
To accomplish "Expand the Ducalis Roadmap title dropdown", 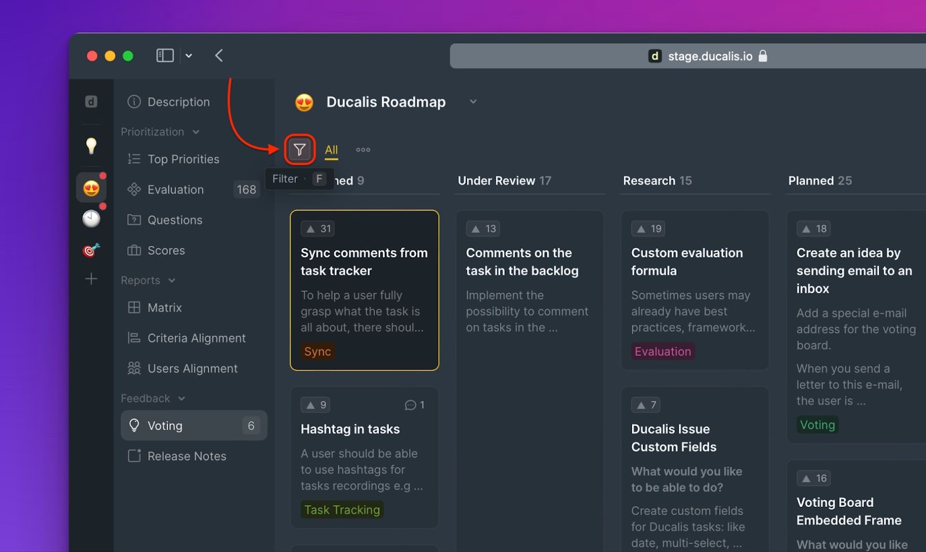I will 473,102.
